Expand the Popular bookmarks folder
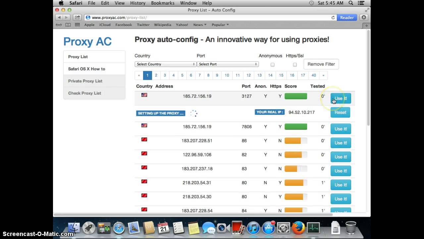Image resolution: width=424 pixels, height=239 pixels. click(220, 25)
